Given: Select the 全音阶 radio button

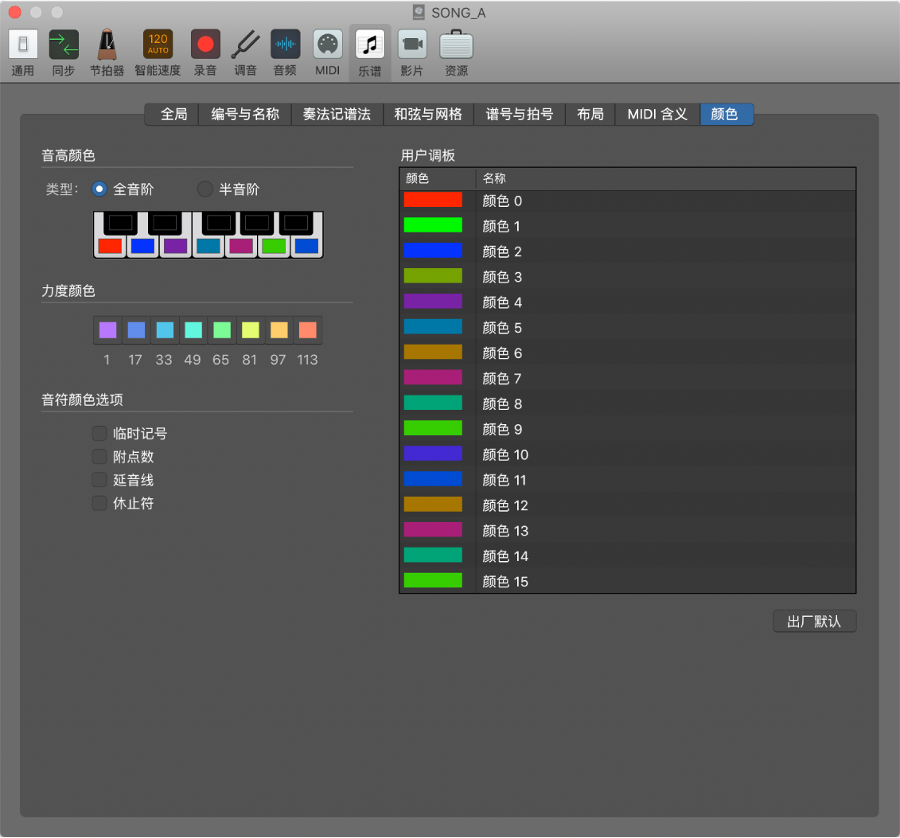Looking at the screenshot, I should [99, 189].
